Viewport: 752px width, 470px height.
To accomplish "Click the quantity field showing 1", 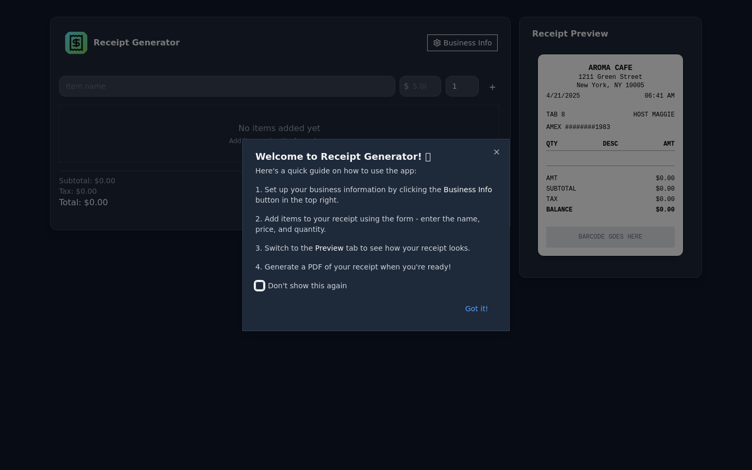I will (462, 86).
